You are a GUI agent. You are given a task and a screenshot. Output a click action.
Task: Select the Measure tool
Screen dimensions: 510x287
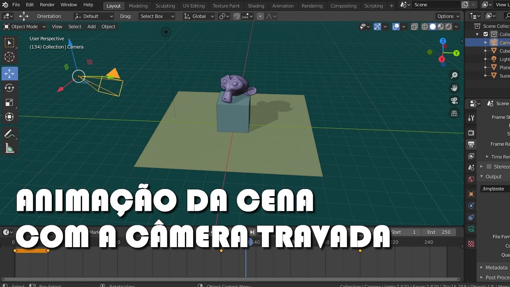tap(10, 148)
